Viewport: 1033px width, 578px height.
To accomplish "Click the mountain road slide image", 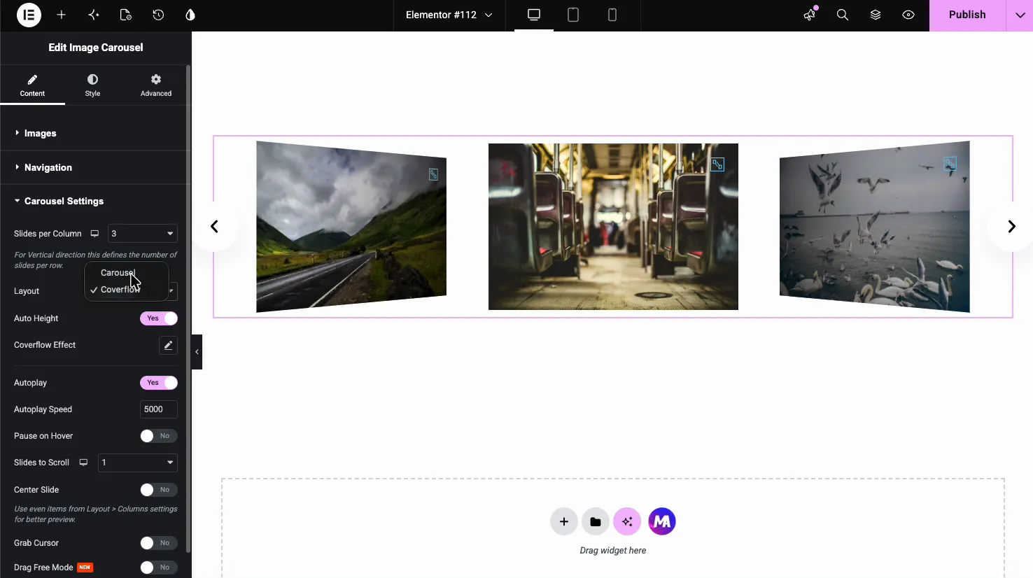I will [x=351, y=227].
